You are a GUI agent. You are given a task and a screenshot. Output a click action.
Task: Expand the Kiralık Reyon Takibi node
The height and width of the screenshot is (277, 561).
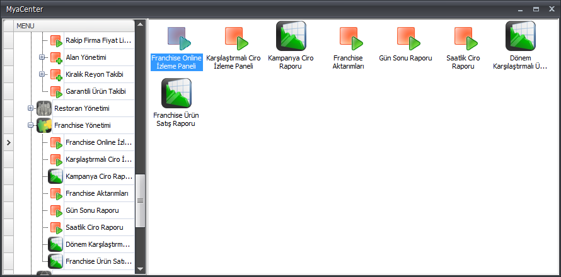(42, 74)
